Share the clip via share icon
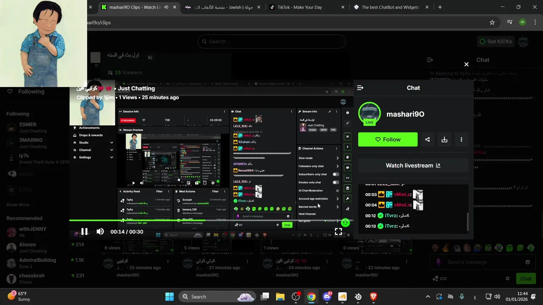The height and width of the screenshot is (305, 543). click(427, 139)
